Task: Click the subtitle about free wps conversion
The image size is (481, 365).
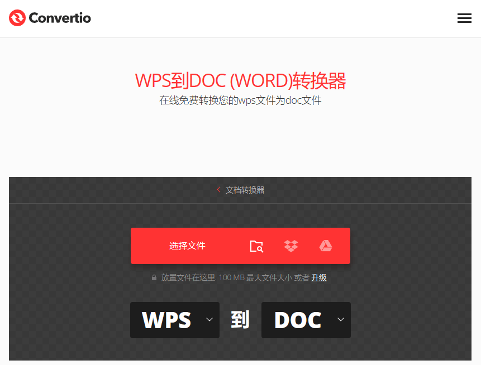Action: (x=240, y=100)
